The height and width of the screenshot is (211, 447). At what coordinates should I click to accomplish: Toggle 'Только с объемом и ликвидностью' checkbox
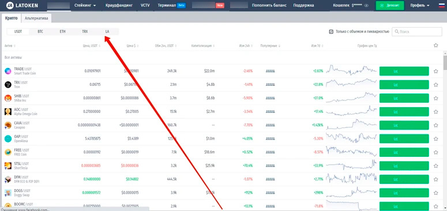[331, 32]
